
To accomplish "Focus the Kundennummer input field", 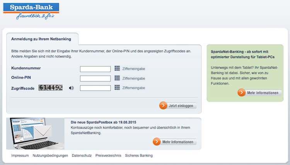I will coord(95,69).
